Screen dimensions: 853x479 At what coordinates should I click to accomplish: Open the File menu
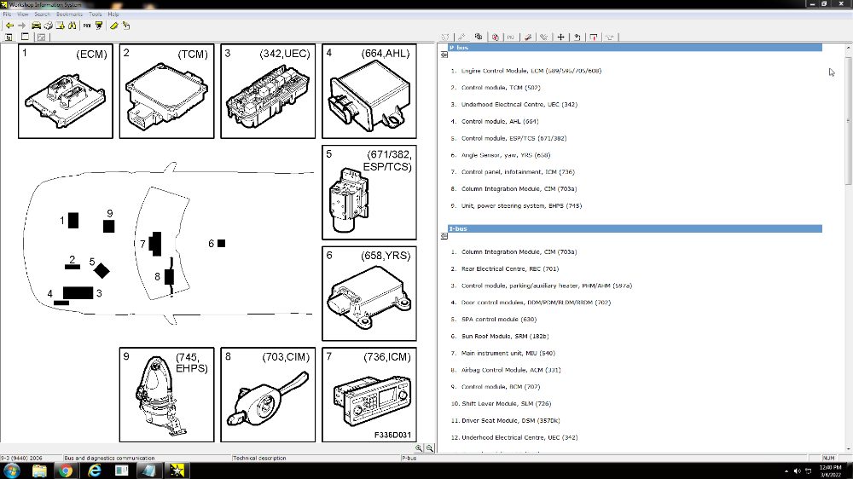pos(7,14)
